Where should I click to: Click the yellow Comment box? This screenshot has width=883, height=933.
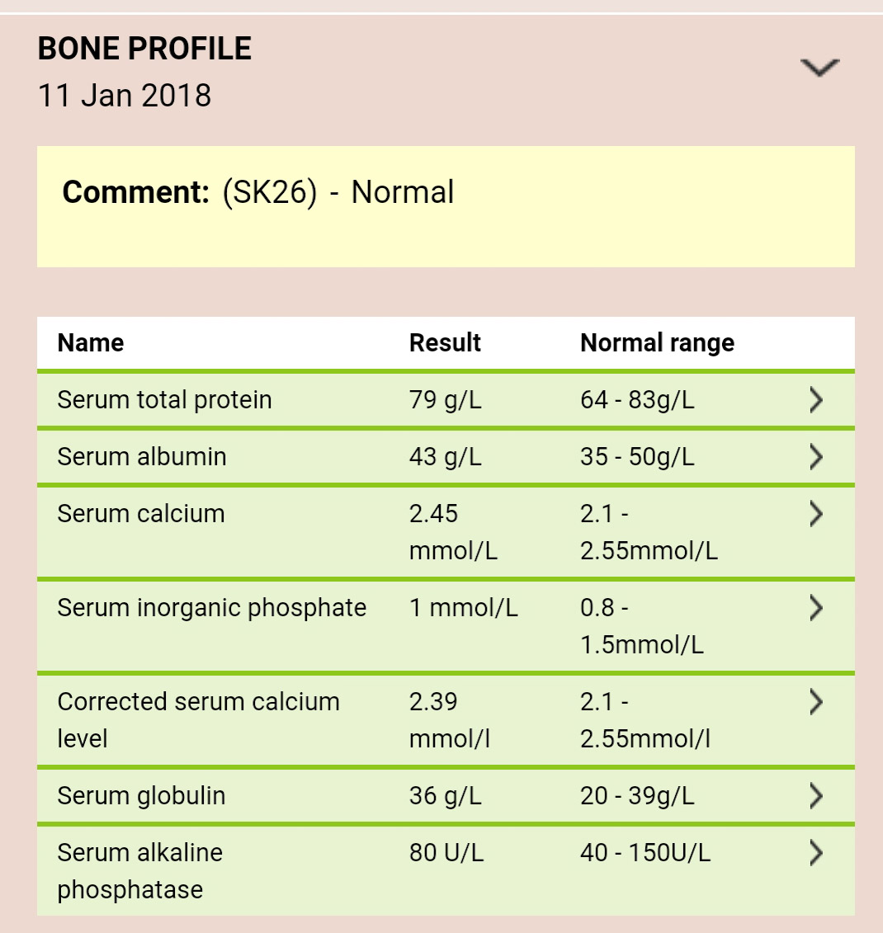pos(446,206)
